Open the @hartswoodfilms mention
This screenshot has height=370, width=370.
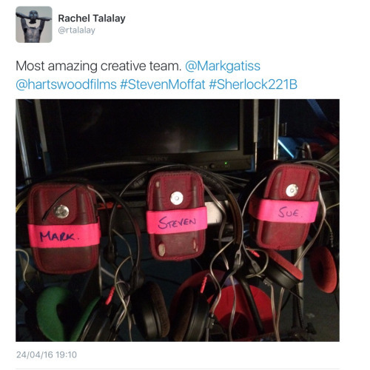66,84
